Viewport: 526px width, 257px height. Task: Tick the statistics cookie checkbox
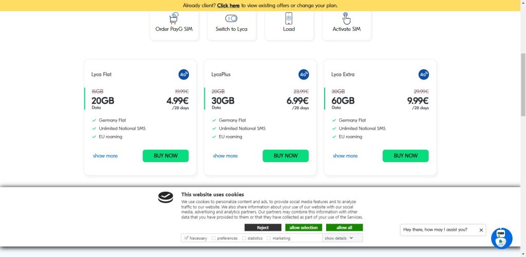point(244,238)
